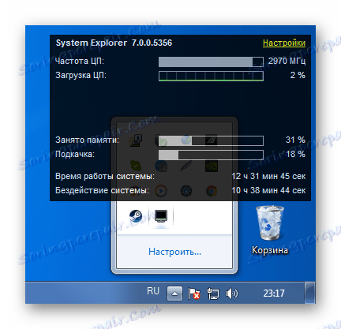This screenshot has width=341, height=329.
Task: Click the "Занято памяти:" label
Action: pos(87,140)
